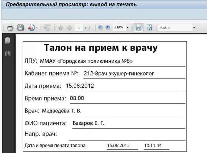
Task: Click the Время приема: label
Action: click(x=45, y=98)
